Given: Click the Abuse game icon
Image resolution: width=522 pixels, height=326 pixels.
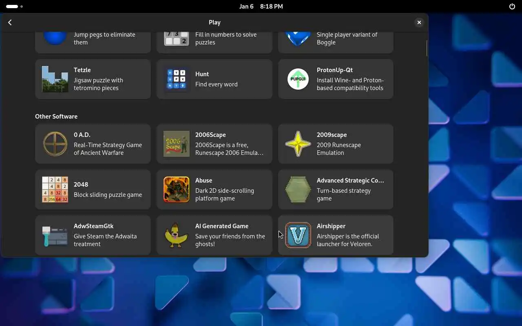Looking at the screenshot, I should tap(177, 189).
